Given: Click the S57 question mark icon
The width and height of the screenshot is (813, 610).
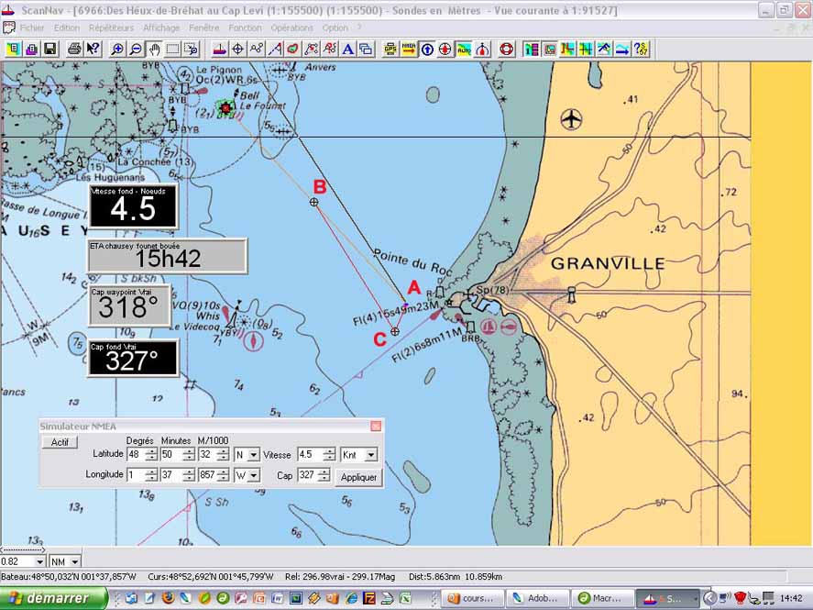Looking at the screenshot, I should [641, 50].
